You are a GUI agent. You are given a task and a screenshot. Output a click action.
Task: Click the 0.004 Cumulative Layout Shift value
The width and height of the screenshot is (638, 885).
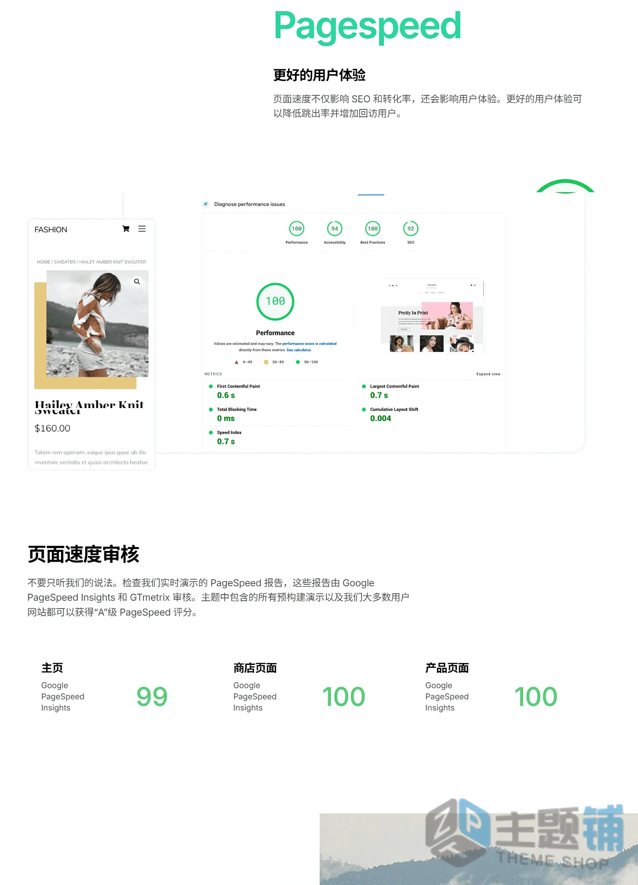tap(380, 418)
